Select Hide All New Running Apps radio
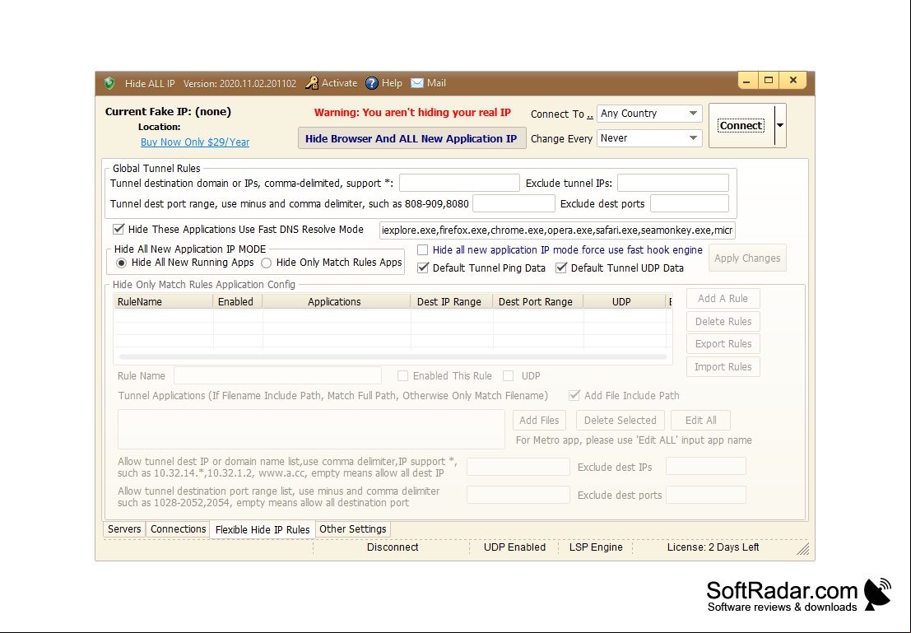The height and width of the screenshot is (633, 911). (122, 263)
